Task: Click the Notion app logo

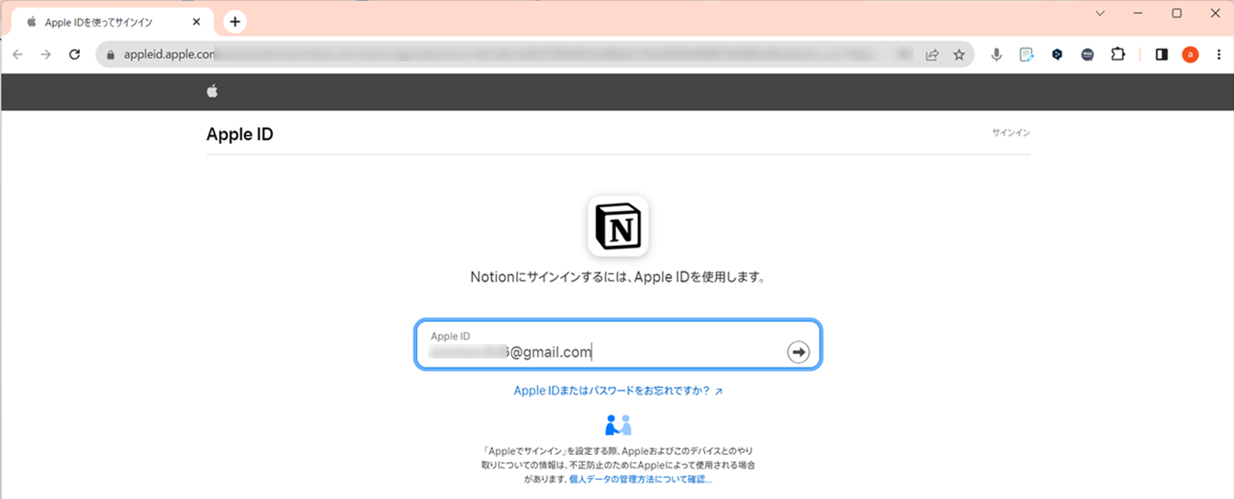Action: [618, 226]
